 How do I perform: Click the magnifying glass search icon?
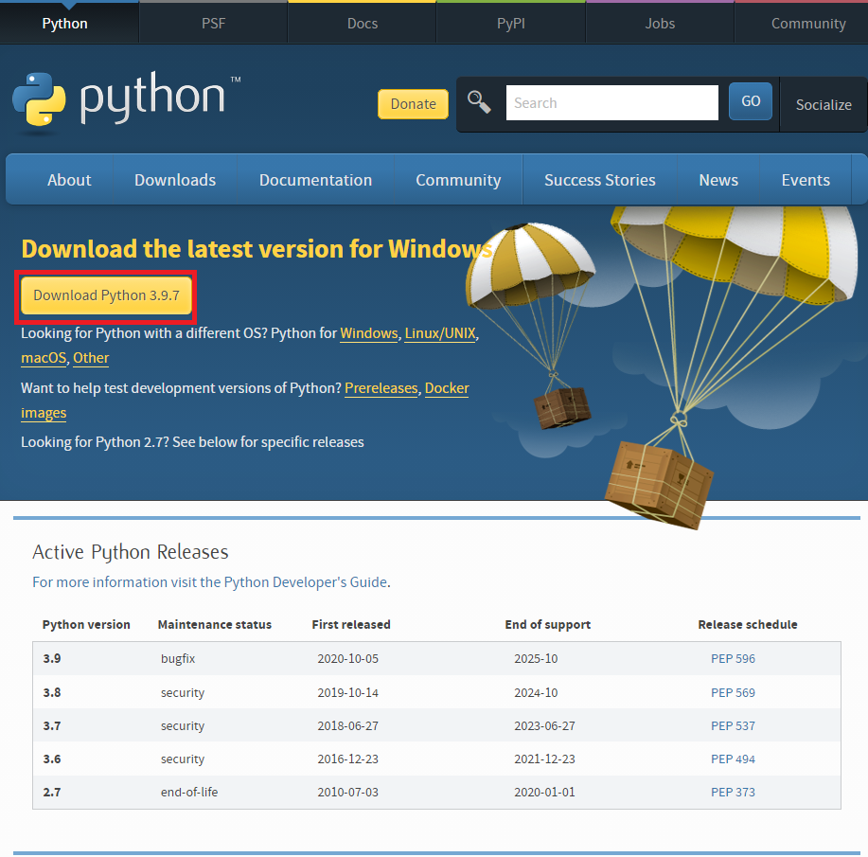tap(479, 102)
